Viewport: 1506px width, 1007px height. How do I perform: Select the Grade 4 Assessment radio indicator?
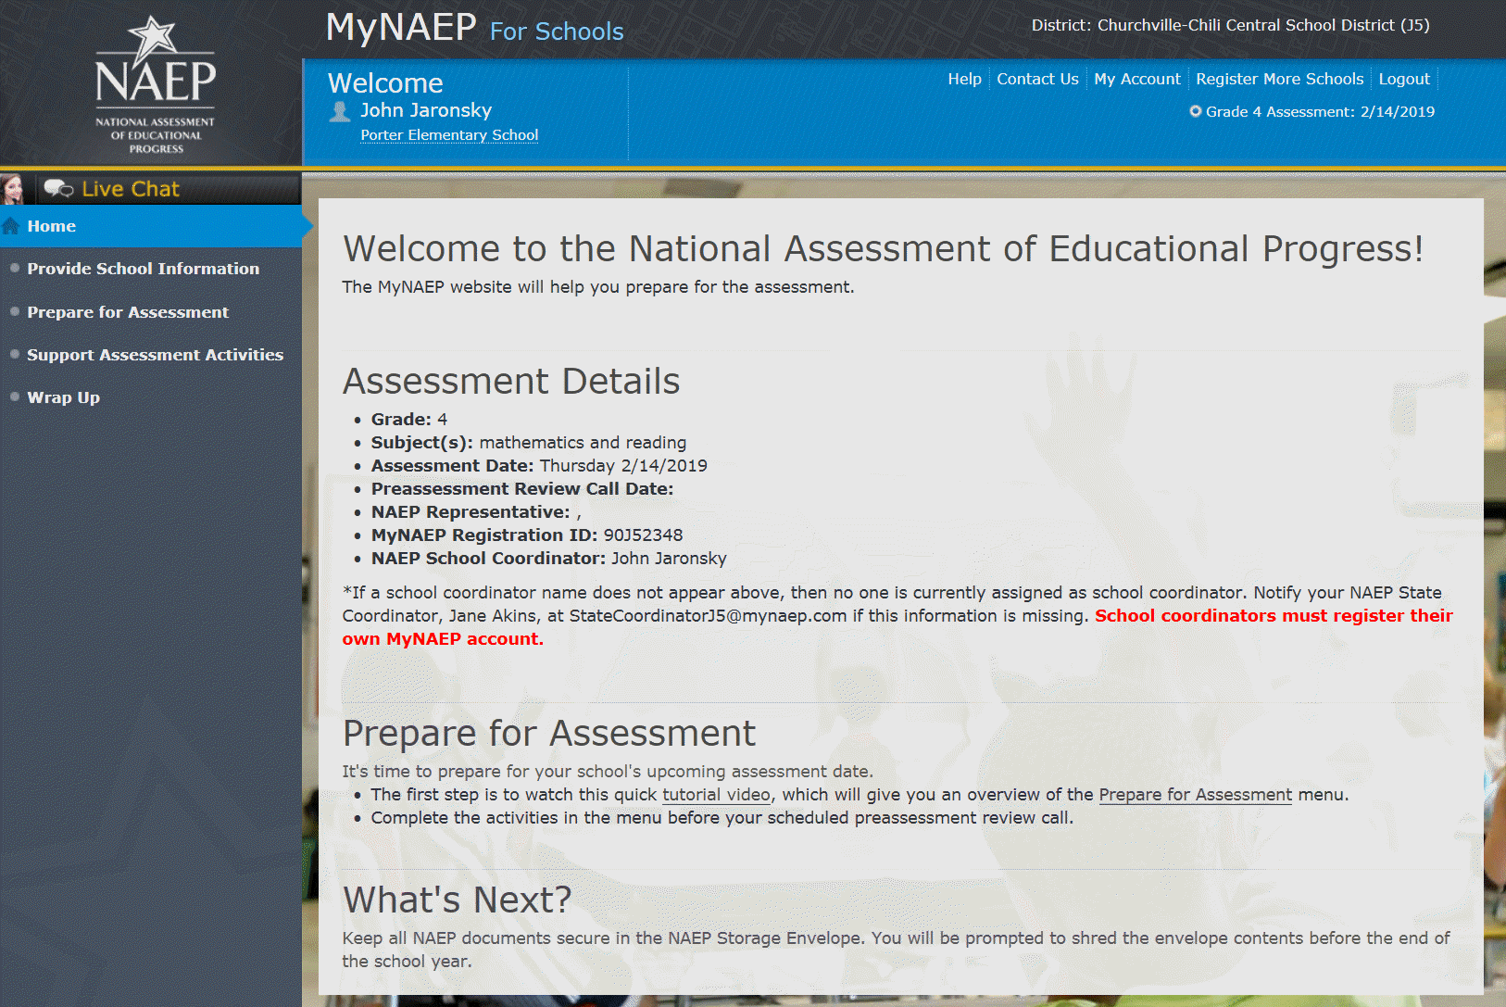pos(1196,111)
